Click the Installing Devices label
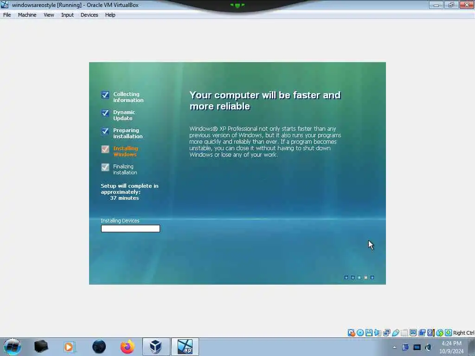The image size is (475, 356). (120, 221)
